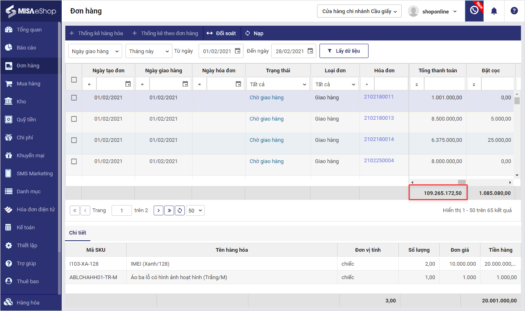This screenshot has height=311, width=525.
Task: Click the help question mark icon
Action: 514,11
